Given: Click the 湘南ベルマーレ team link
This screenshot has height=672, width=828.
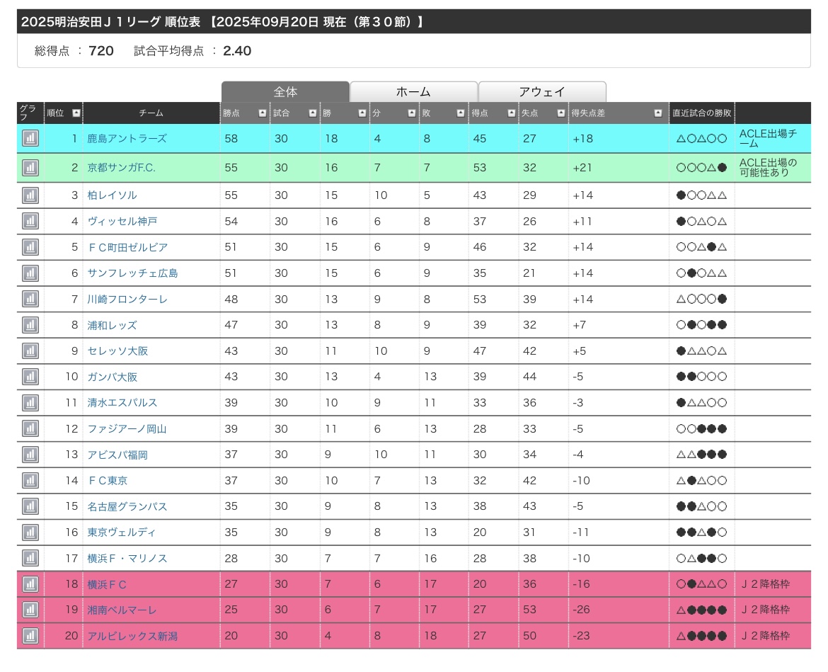Looking at the screenshot, I should tap(122, 610).
